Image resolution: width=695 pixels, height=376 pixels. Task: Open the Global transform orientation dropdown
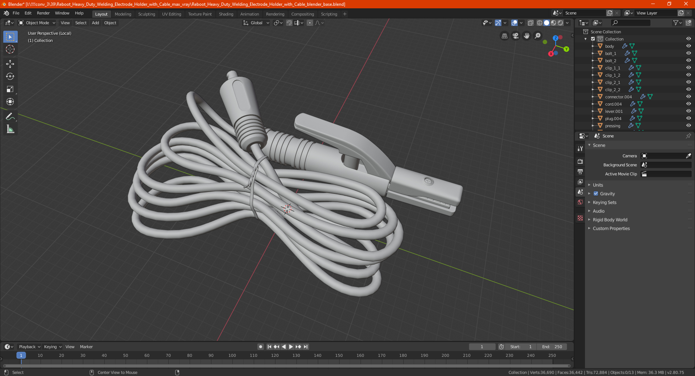pos(256,23)
